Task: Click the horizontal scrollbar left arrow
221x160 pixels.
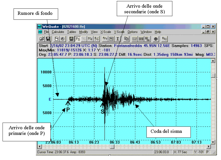Action: pyautogui.click(x=40, y=146)
